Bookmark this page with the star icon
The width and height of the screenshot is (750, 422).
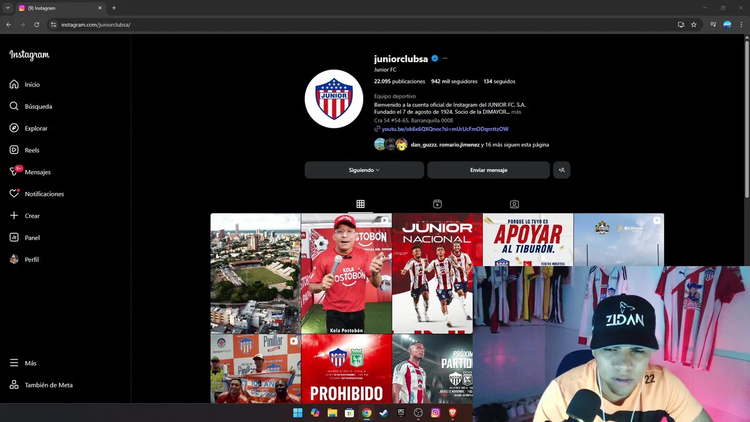click(694, 25)
